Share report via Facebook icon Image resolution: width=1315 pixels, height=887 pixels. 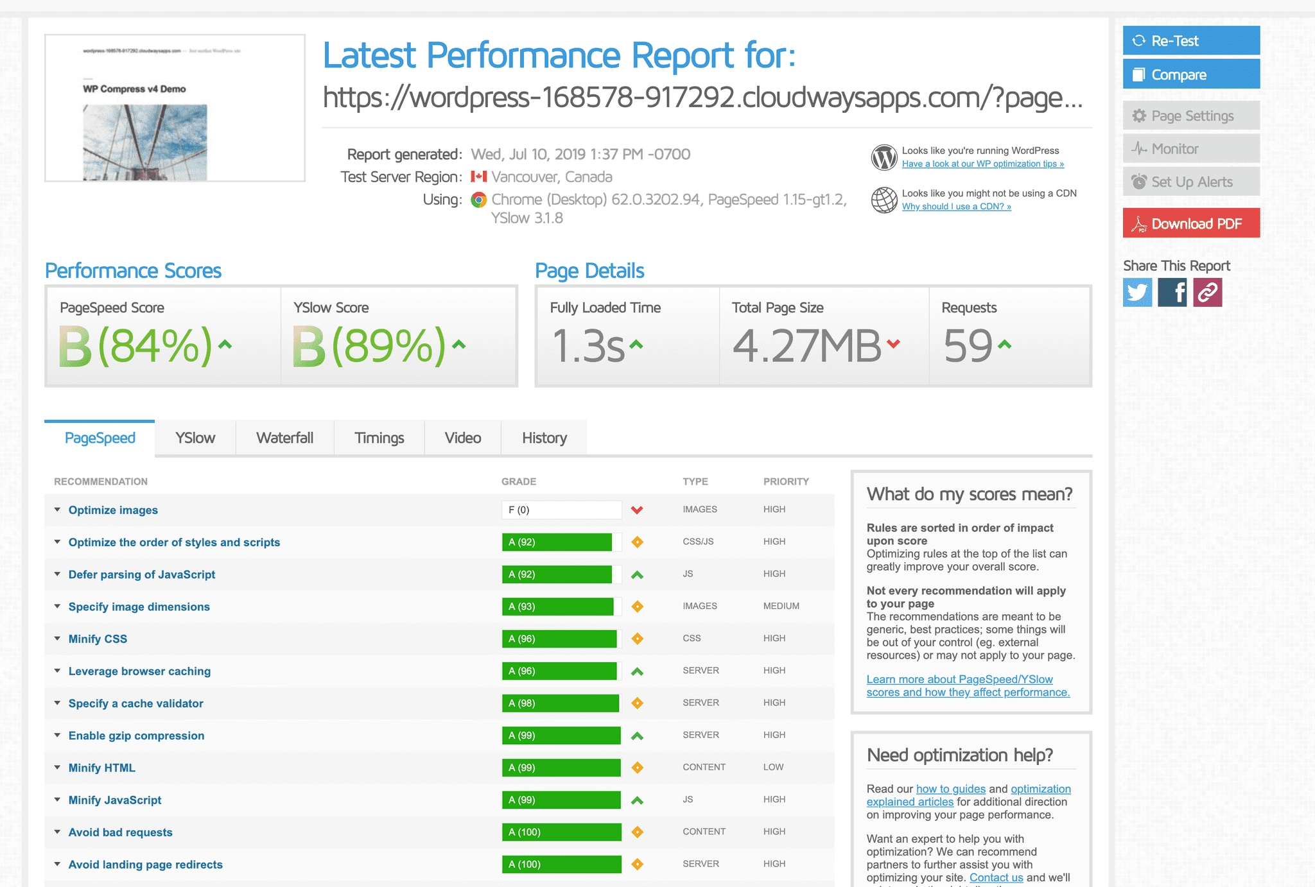(x=1172, y=293)
